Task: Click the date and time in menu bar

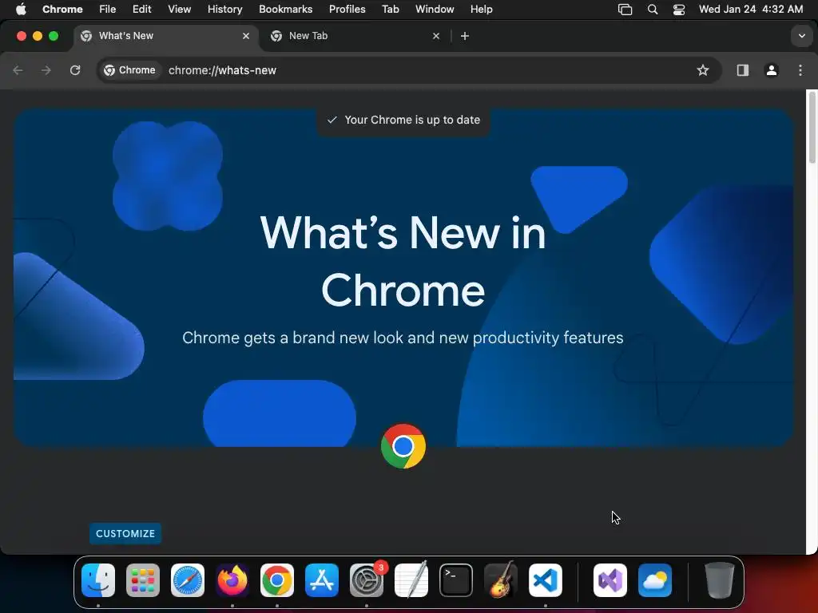Action: [751, 10]
